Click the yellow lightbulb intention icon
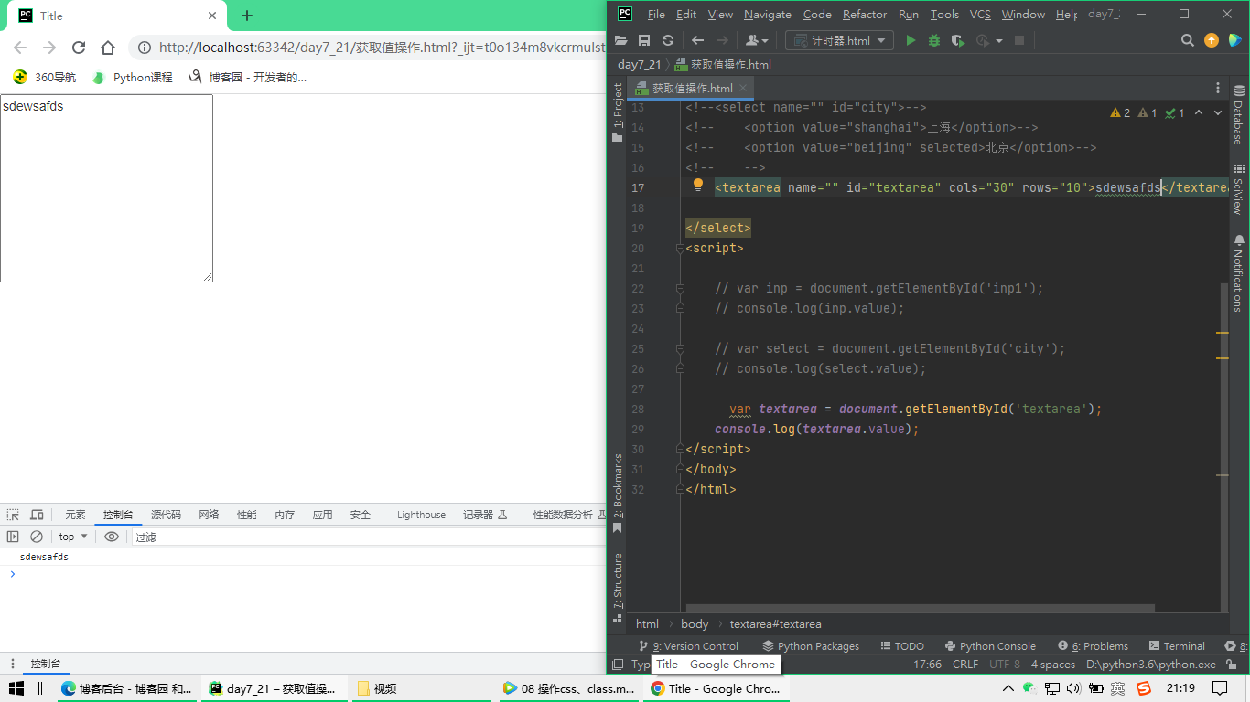Screen dimensions: 1250x702 pyautogui.click(x=698, y=186)
